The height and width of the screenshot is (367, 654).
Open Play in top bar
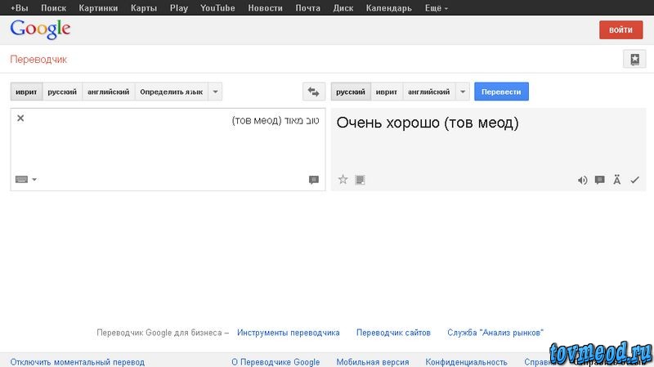pyautogui.click(x=179, y=8)
